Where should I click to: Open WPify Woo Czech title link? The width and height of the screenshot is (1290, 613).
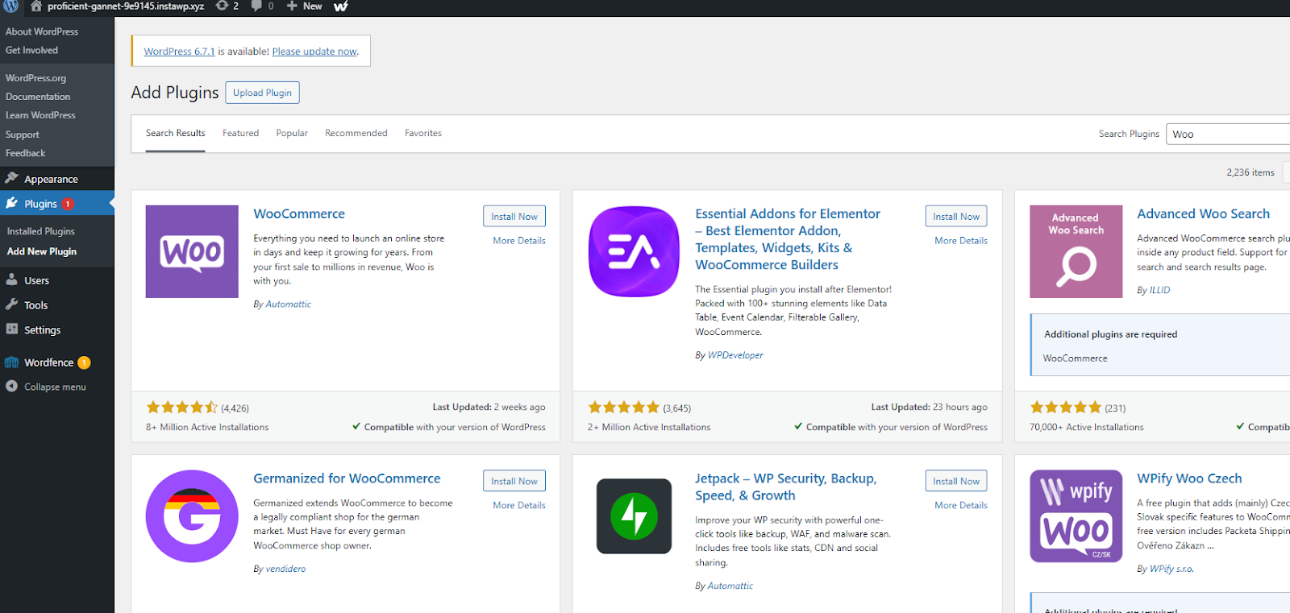tap(1189, 478)
